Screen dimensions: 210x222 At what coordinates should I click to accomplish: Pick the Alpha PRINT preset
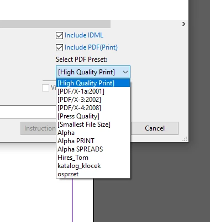coord(93,141)
